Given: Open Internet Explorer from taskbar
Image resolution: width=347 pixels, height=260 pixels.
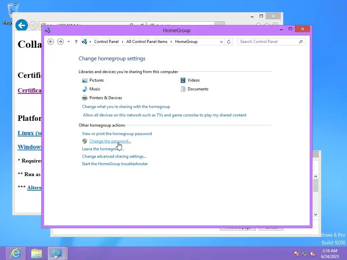Looking at the screenshot, I should [x=16, y=253].
